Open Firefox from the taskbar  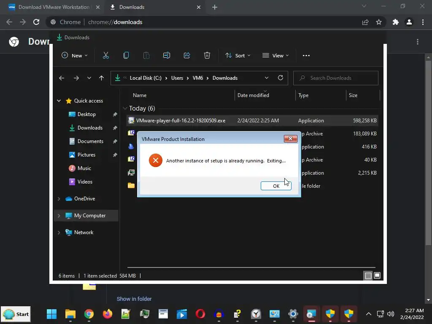click(x=108, y=314)
